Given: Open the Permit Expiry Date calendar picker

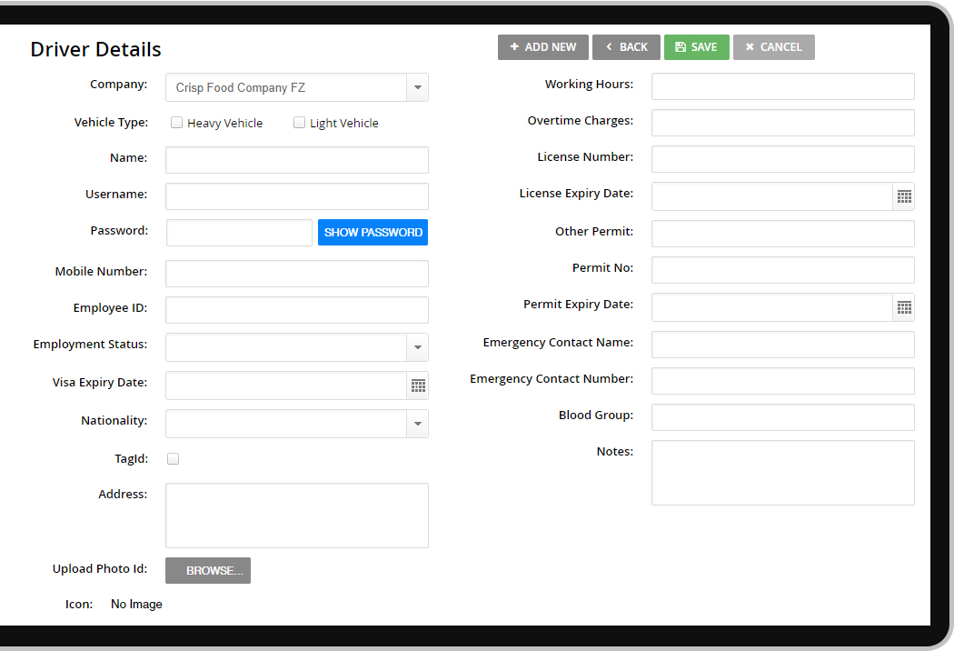Looking at the screenshot, I should [x=903, y=307].
